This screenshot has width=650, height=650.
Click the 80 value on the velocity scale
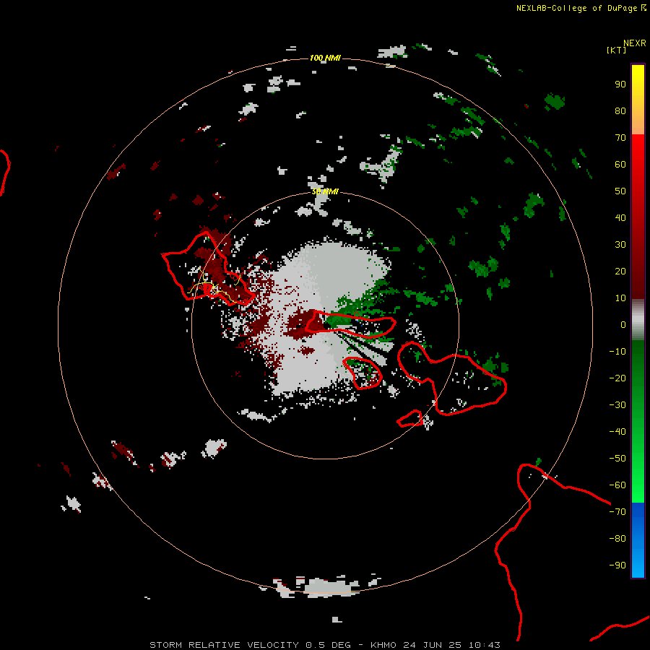point(620,111)
